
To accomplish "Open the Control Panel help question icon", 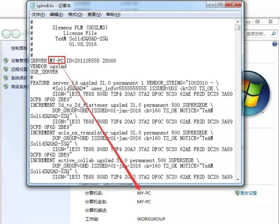I will click(x=275, y=44).
